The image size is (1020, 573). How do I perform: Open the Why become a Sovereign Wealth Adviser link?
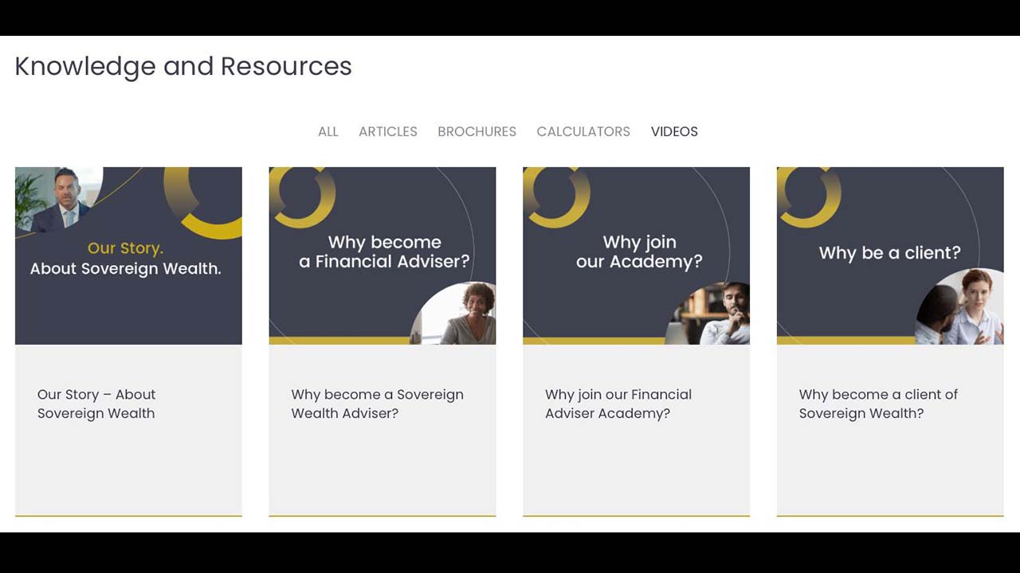click(377, 403)
